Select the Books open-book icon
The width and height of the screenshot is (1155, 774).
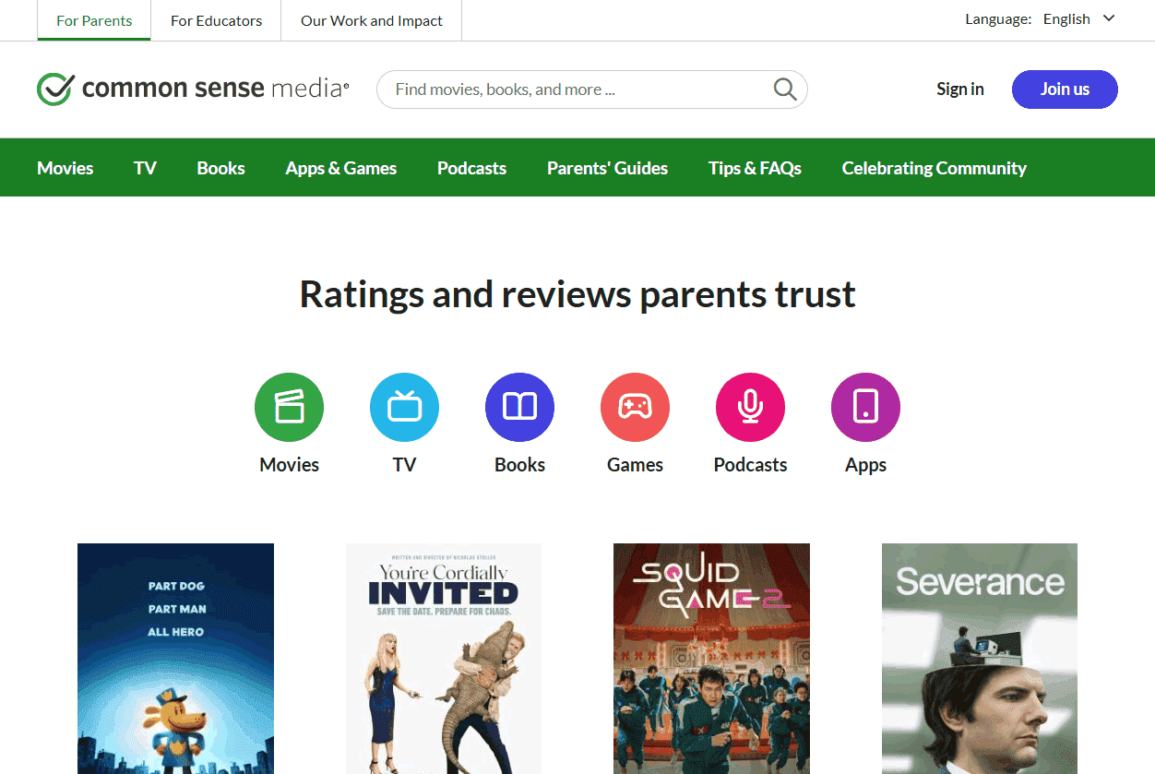(519, 408)
